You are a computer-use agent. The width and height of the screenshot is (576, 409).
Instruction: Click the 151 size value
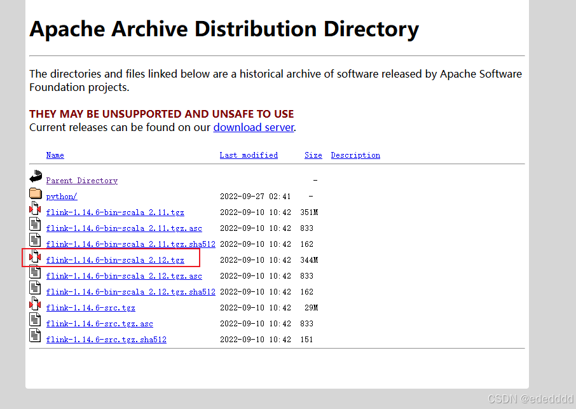click(x=306, y=340)
